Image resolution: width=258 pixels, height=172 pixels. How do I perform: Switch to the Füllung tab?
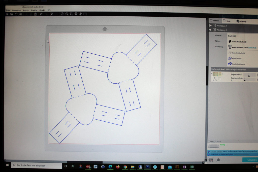[241, 21]
